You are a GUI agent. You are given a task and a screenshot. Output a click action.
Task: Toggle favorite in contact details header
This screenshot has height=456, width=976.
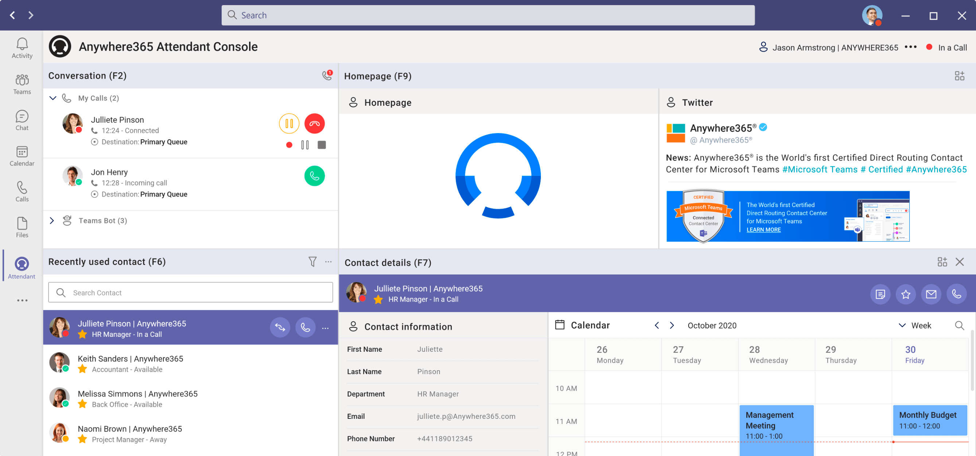(906, 294)
